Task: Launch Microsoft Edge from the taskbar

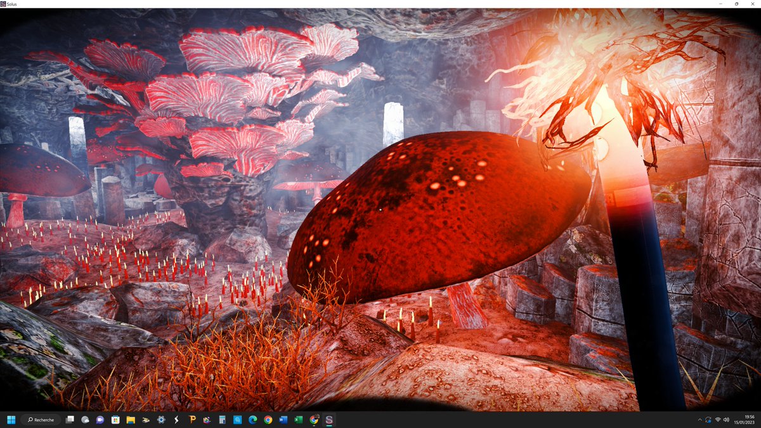Action: pyautogui.click(x=252, y=420)
